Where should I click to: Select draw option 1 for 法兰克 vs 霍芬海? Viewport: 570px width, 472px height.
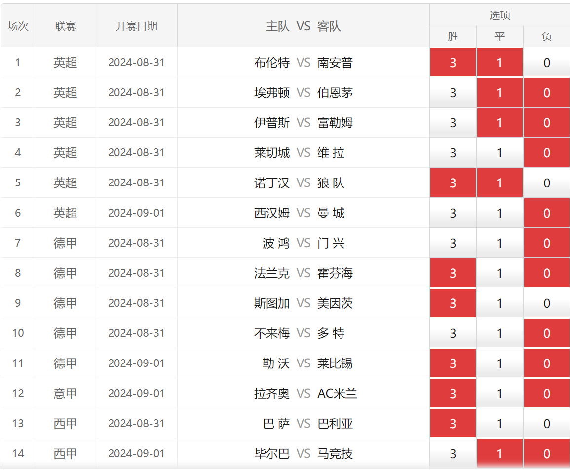click(x=499, y=273)
